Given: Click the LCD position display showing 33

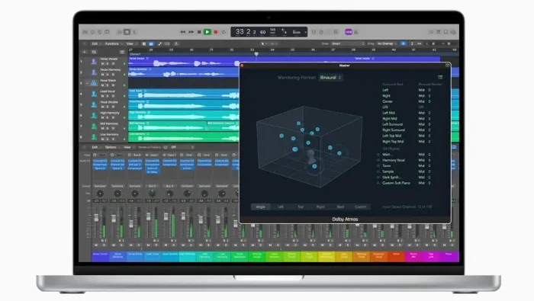Looking at the screenshot, I should pyautogui.click(x=240, y=32).
